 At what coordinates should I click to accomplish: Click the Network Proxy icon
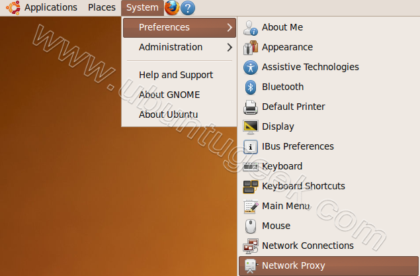tap(251, 266)
